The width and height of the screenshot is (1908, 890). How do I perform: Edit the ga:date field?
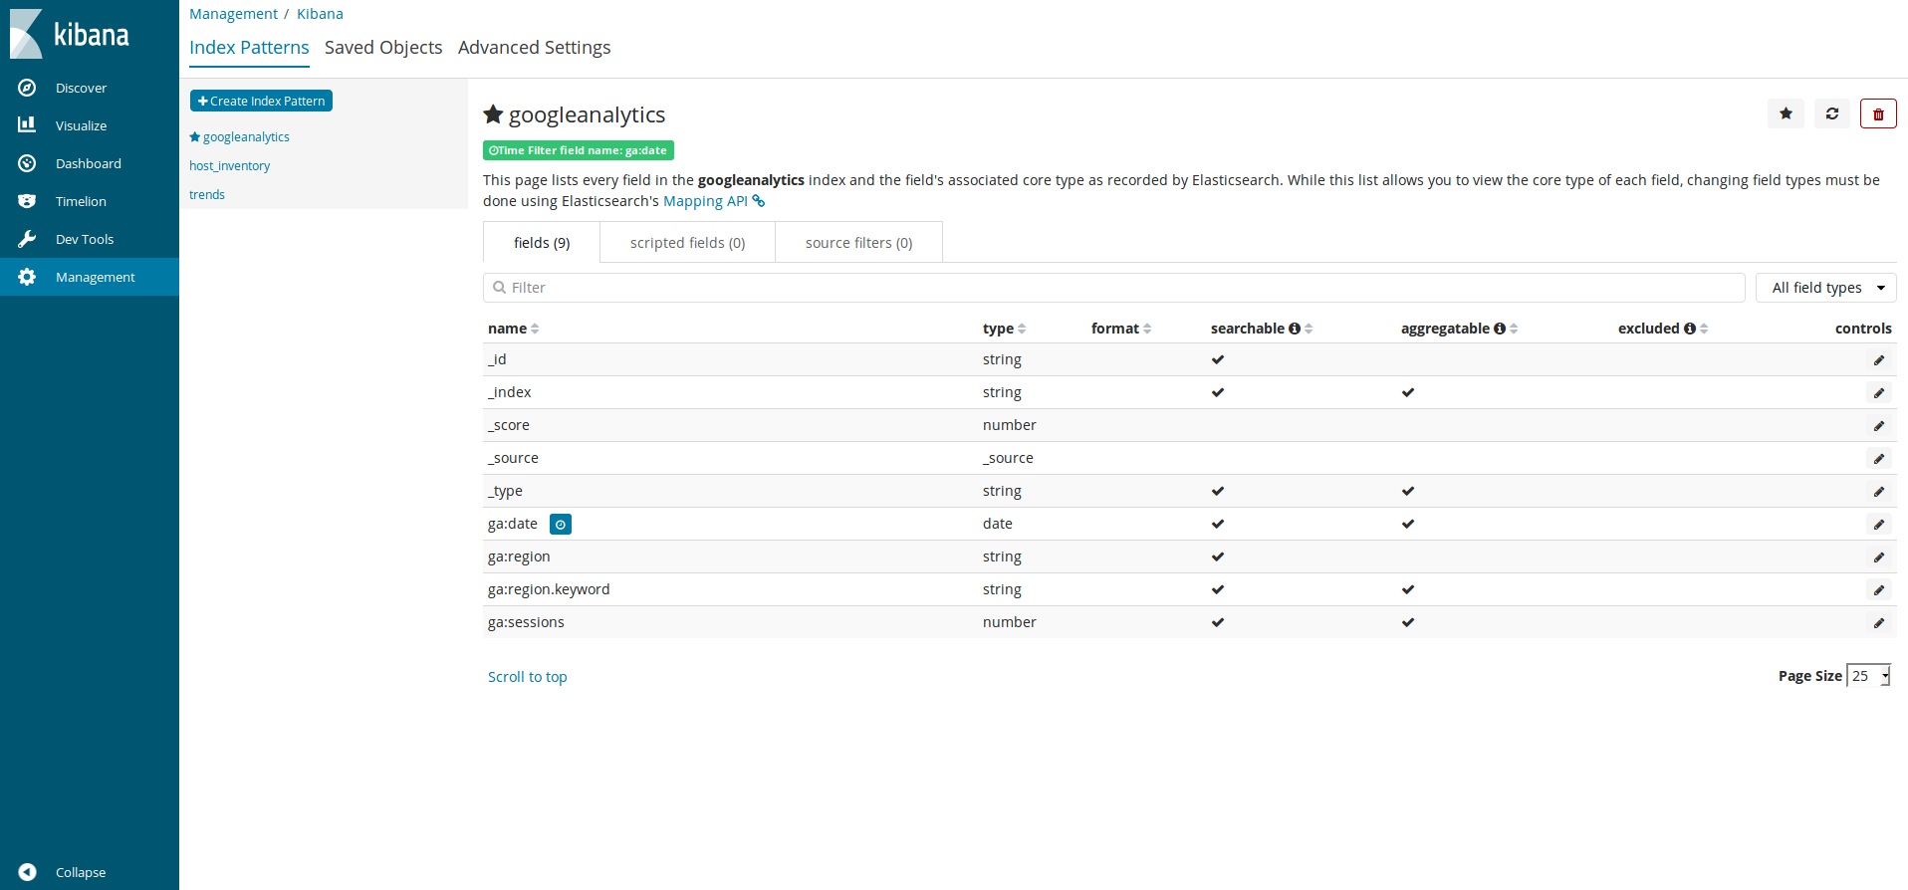click(1879, 525)
